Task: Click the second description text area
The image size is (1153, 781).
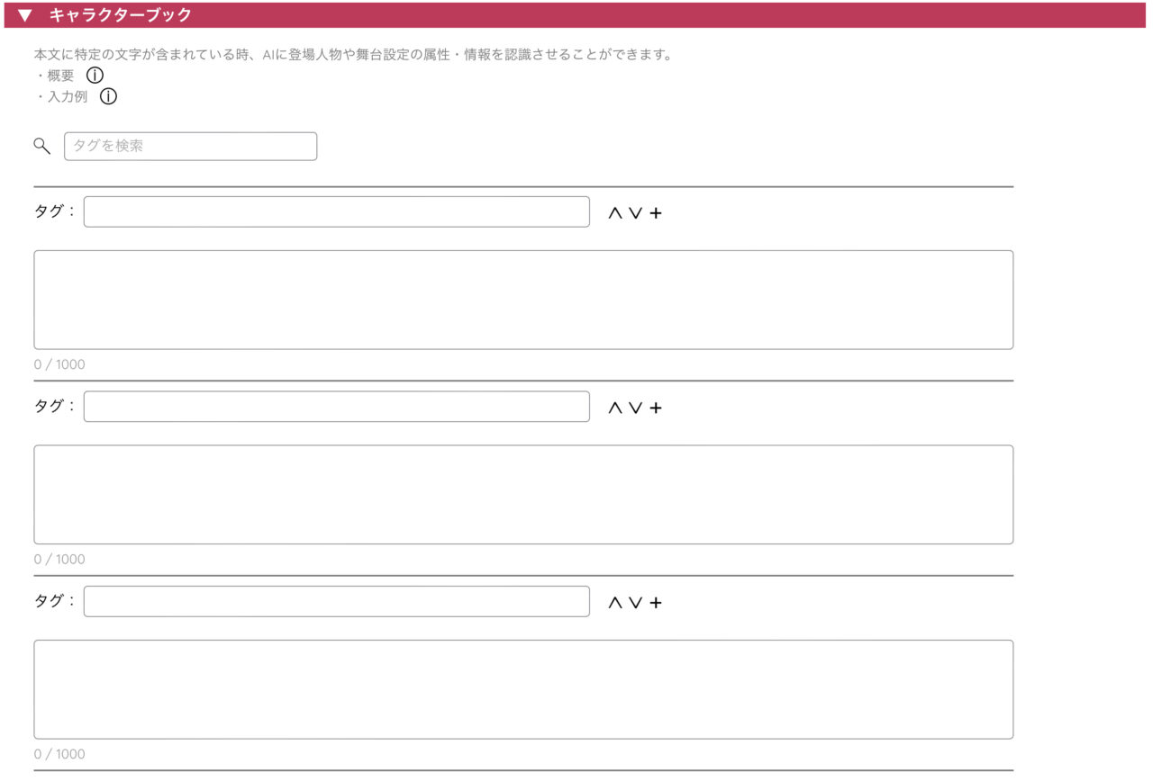Action: pos(522,493)
